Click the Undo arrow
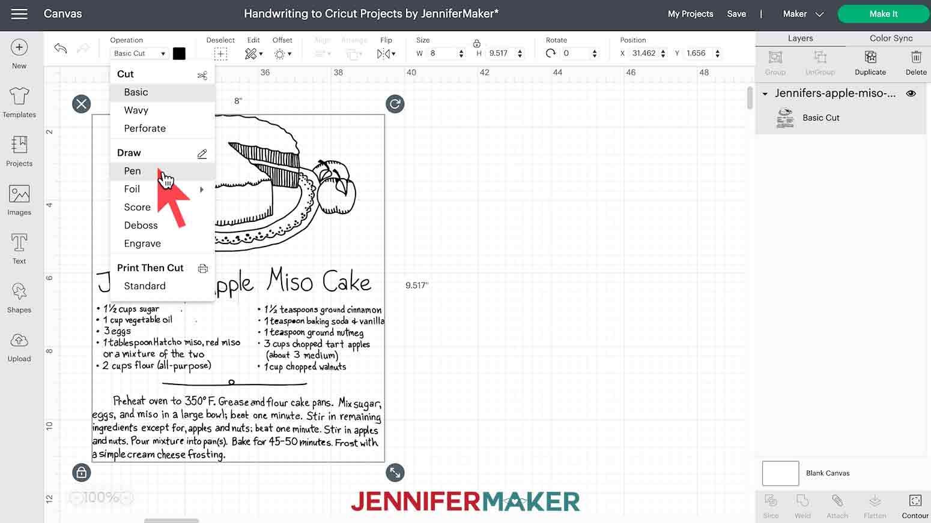Screen dimensions: 931x523 pyautogui.click(x=60, y=48)
